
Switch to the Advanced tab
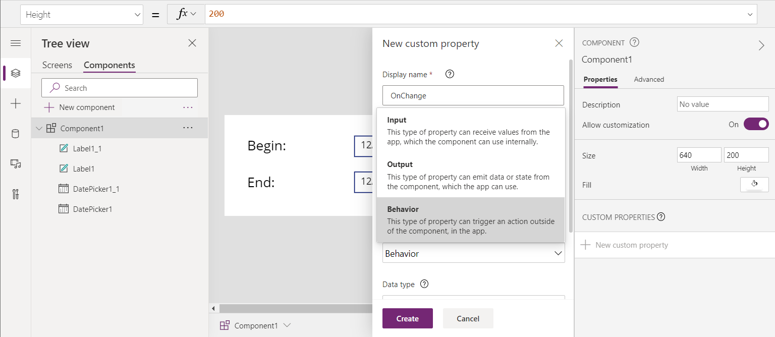[649, 79]
